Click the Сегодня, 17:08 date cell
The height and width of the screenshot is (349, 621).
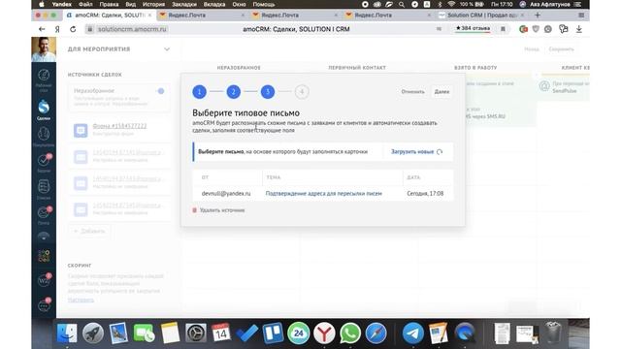(x=425, y=194)
